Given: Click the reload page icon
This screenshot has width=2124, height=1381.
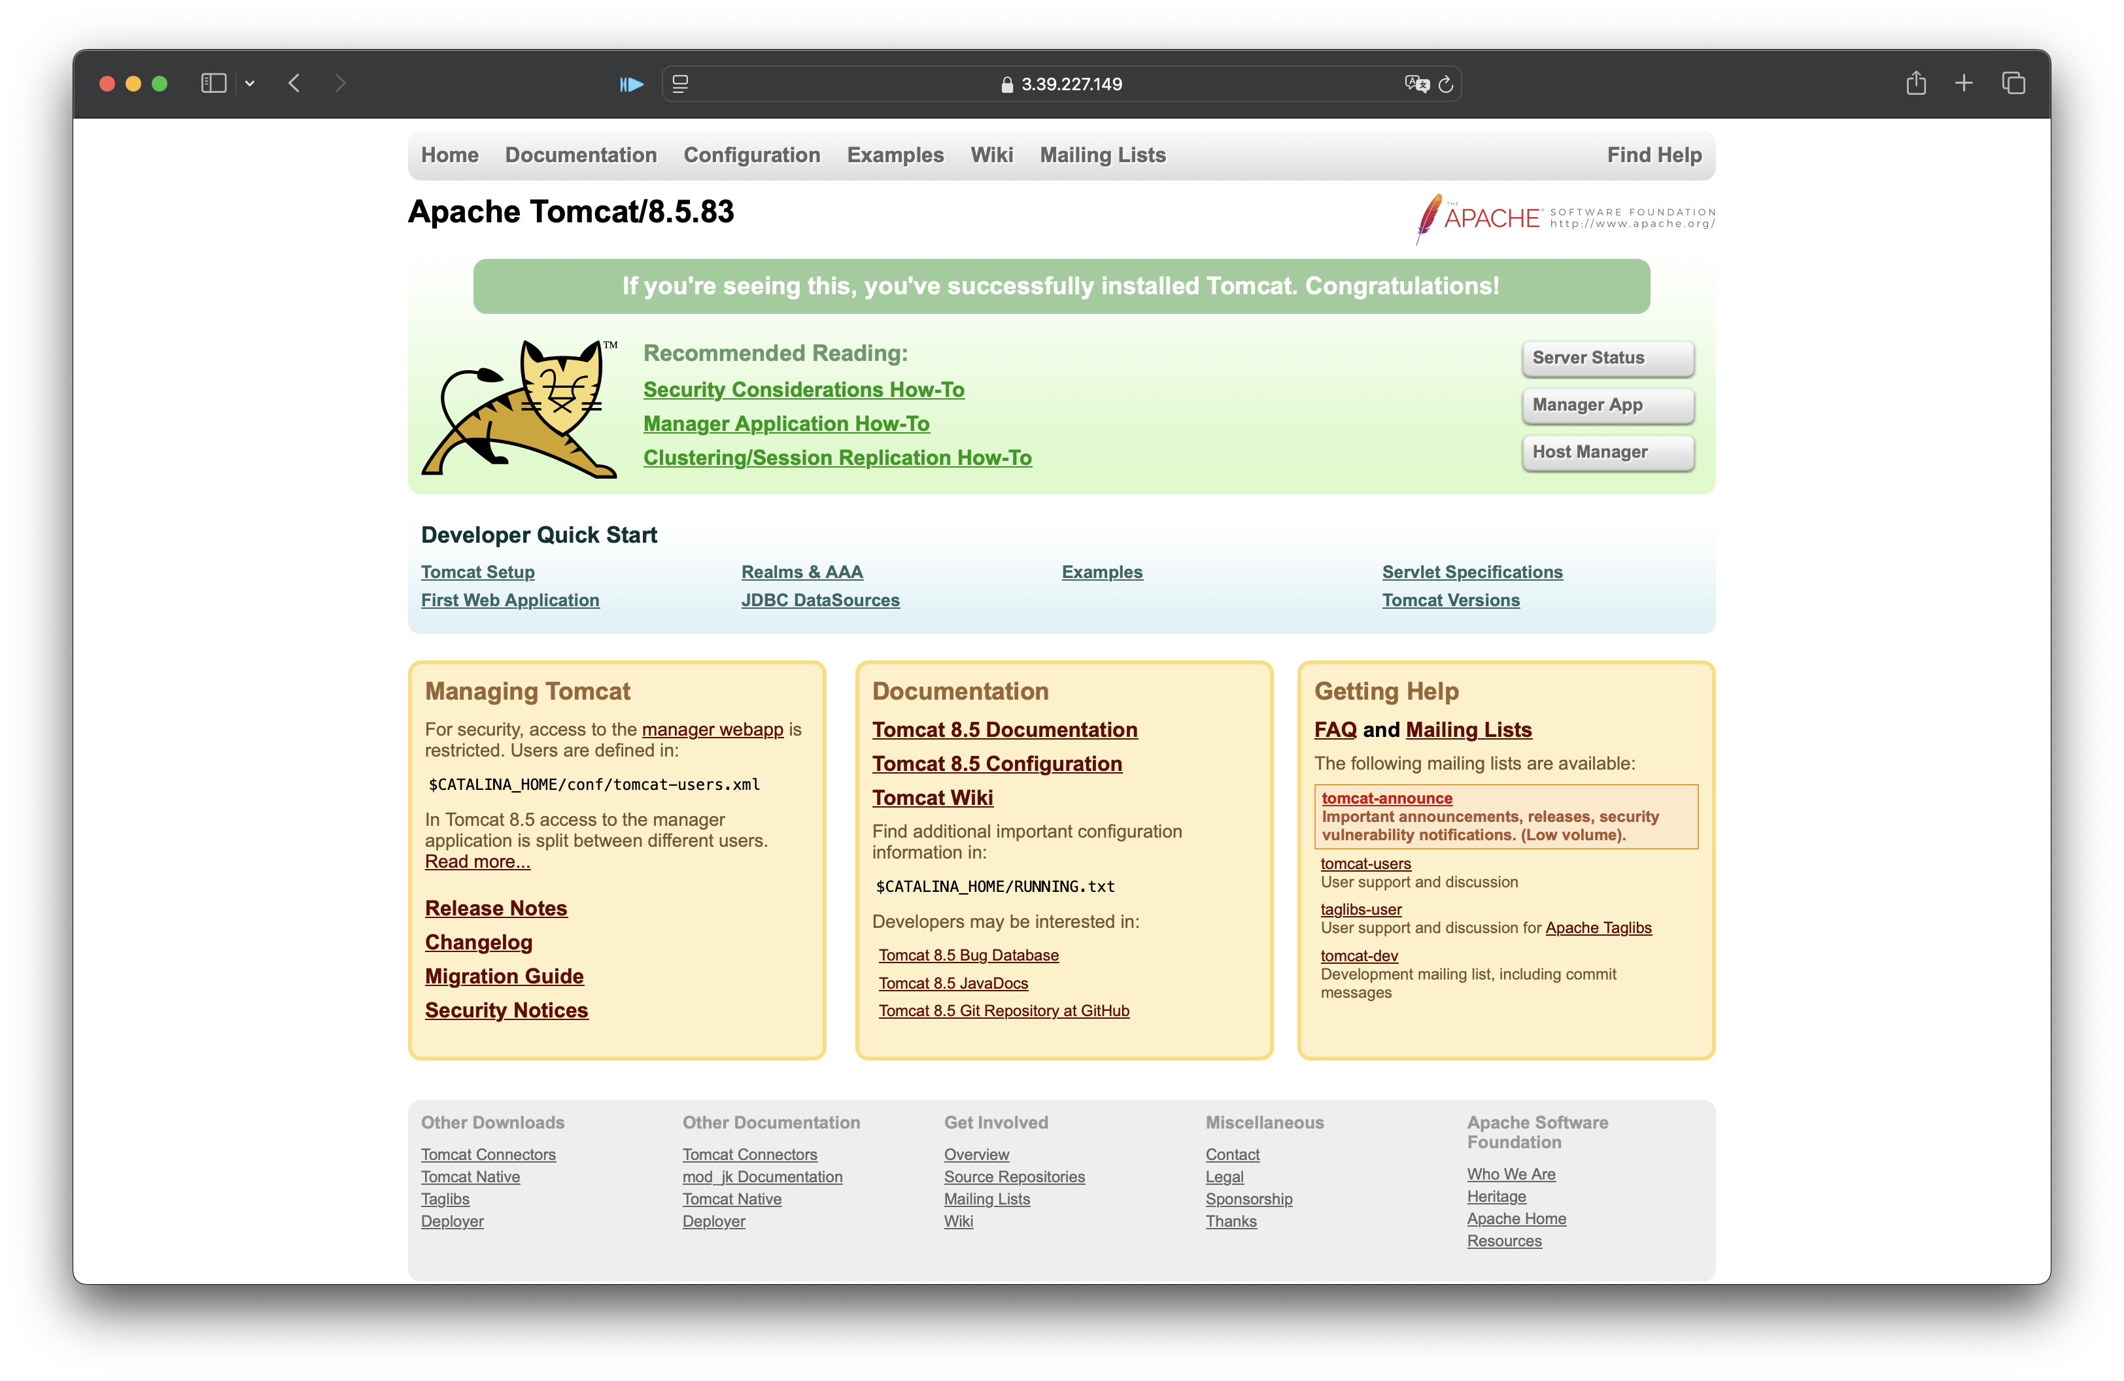Looking at the screenshot, I should coord(1446,84).
